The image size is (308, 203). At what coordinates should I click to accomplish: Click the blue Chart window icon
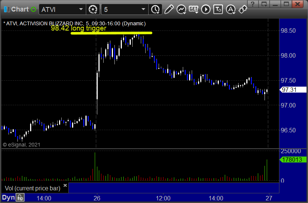(x=7, y=9)
